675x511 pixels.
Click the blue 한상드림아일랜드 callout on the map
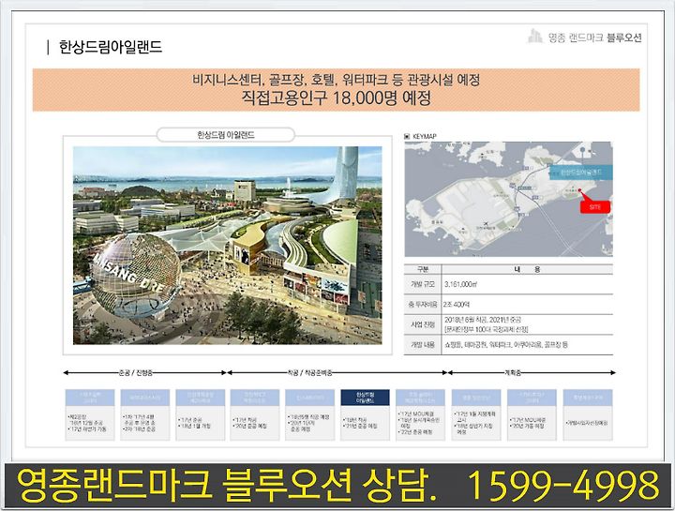(581, 173)
